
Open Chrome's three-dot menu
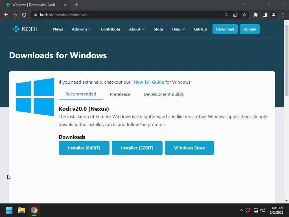coord(283,15)
